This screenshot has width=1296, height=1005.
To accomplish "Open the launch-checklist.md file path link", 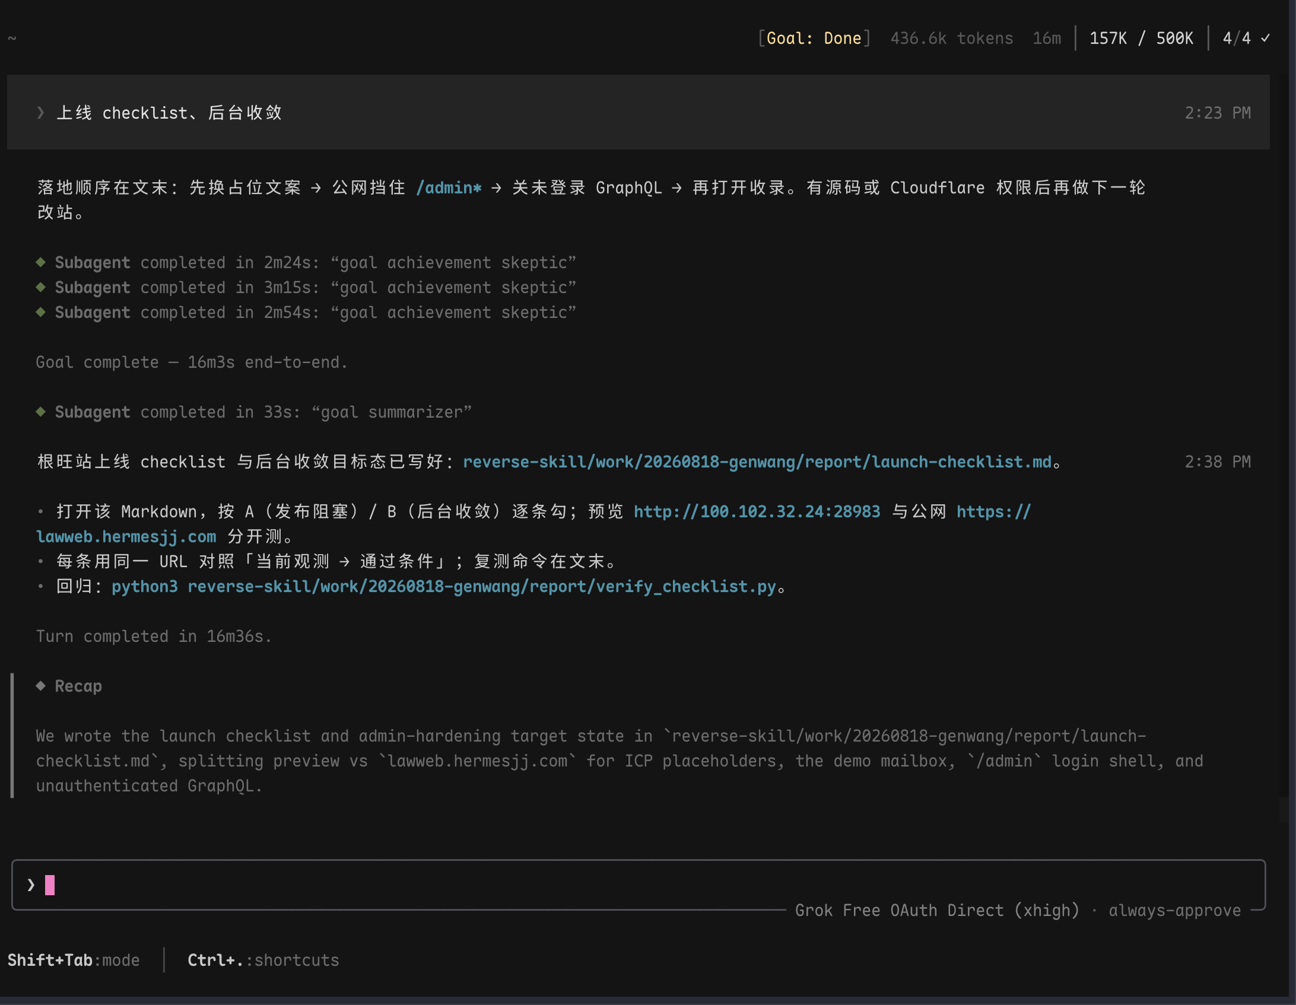I will click(757, 462).
